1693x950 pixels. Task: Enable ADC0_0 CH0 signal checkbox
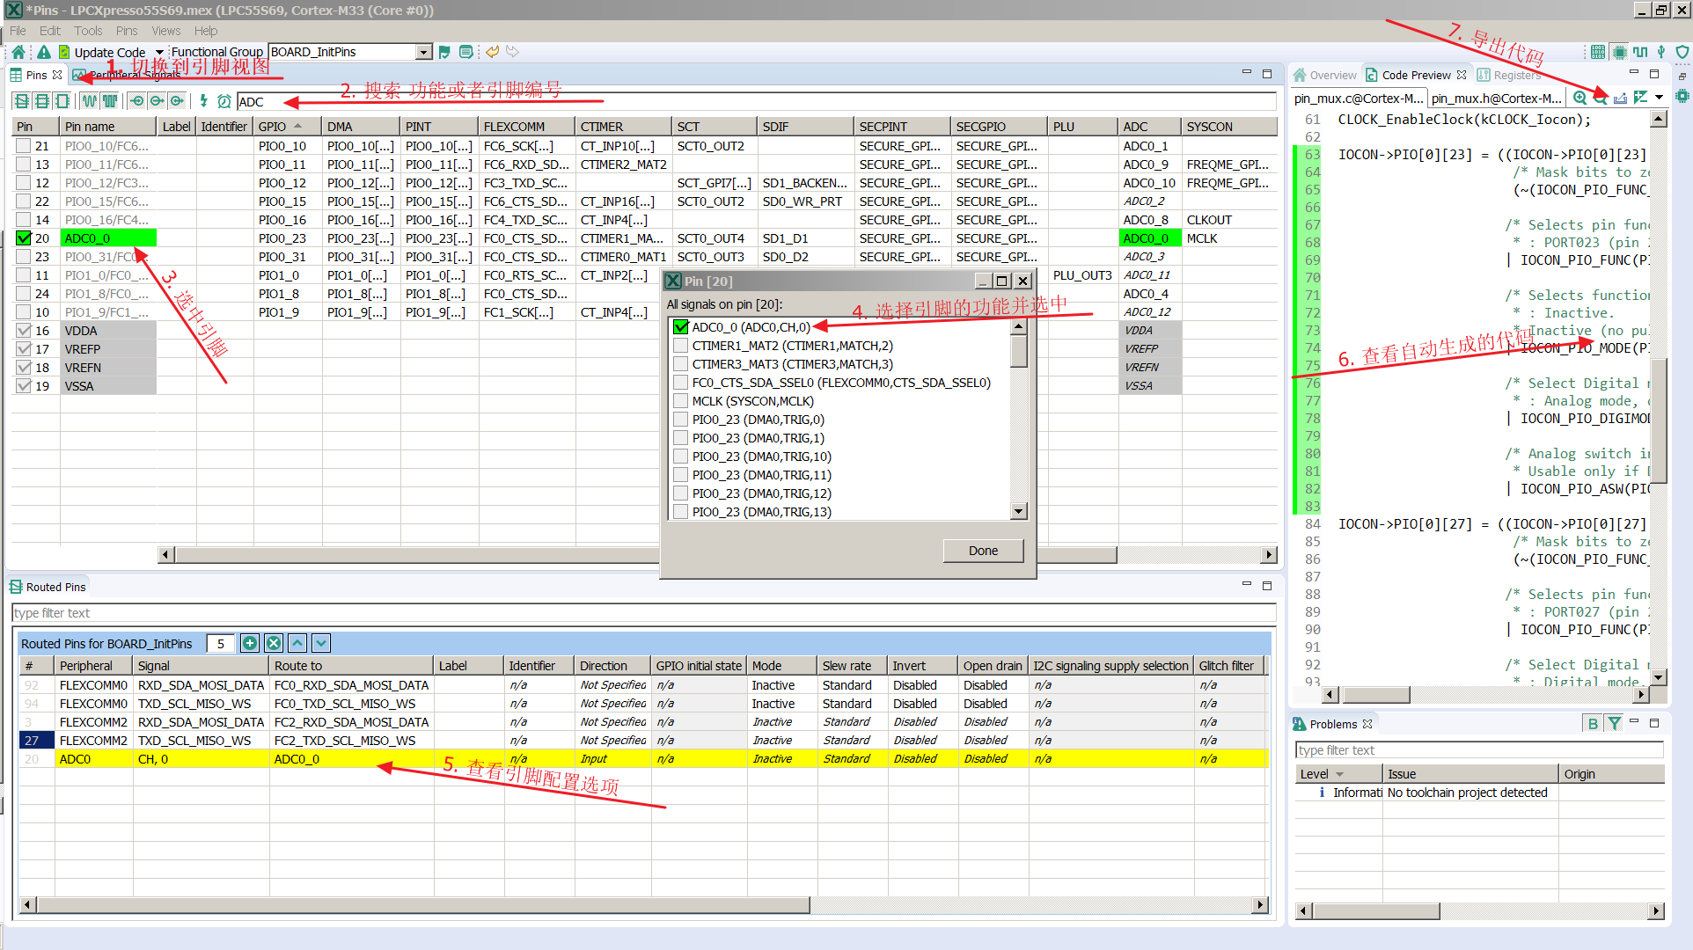[679, 325]
